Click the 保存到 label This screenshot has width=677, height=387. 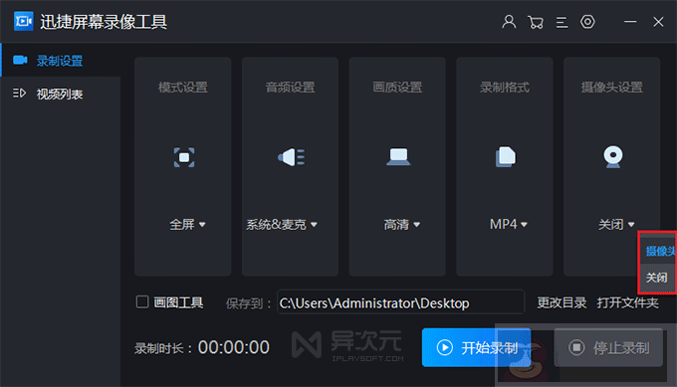pos(248,303)
